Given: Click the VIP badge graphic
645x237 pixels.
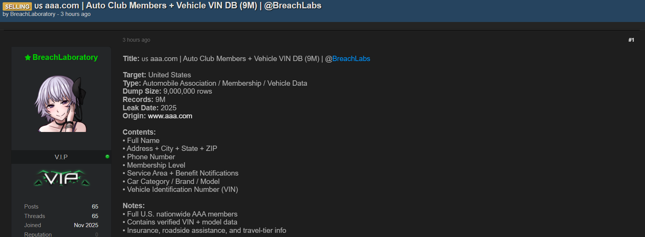Looking at the screenshot, I should click(62, 178).
